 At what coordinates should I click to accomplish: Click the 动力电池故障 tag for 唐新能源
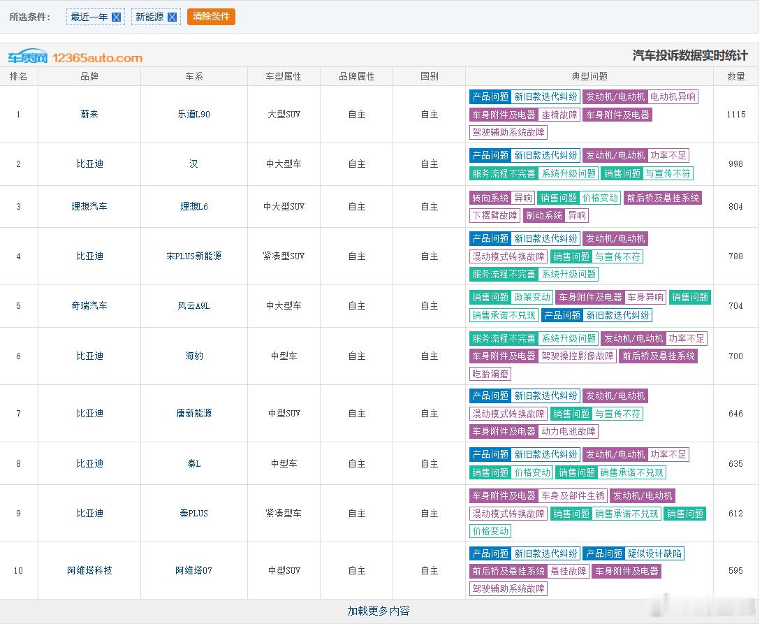(568, 431)
